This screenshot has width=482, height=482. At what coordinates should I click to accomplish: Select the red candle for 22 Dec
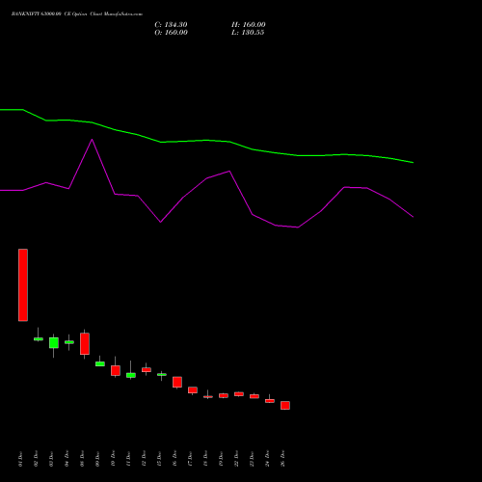(239, 394)
